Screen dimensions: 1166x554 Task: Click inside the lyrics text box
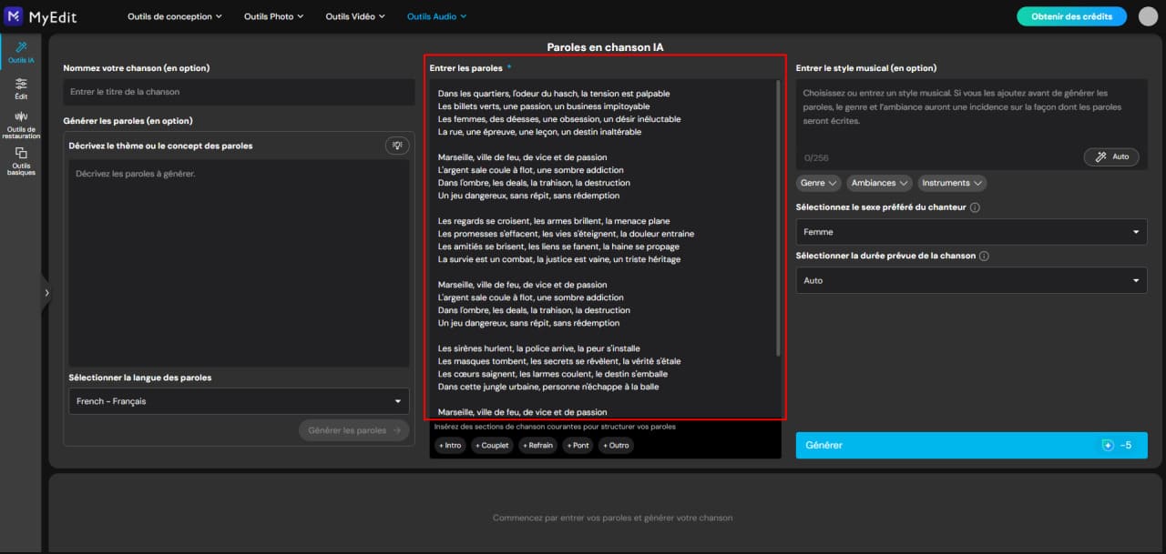click(603, 247)
